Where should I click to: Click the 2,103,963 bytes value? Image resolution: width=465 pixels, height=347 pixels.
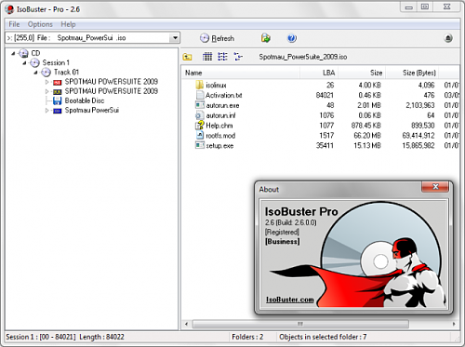click(420, 105)
